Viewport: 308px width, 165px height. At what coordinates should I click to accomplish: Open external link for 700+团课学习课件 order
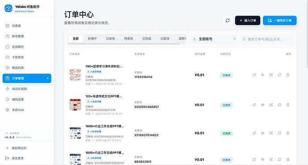(254, 75)
